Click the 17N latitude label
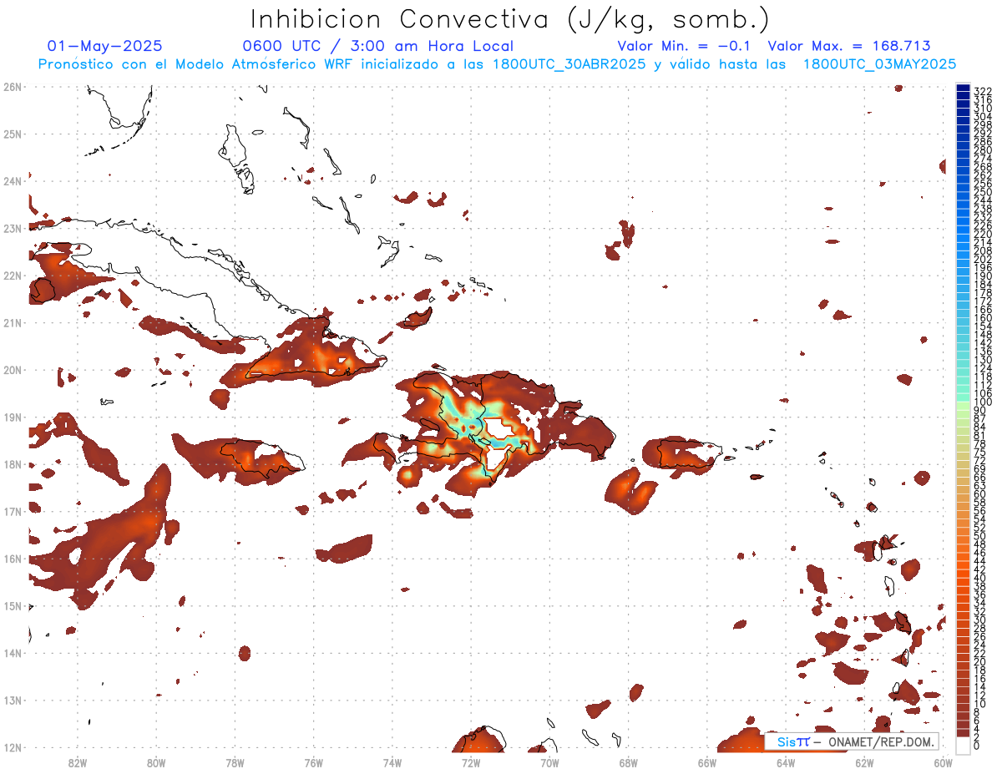The height and width of the screenshot is (774, 1002). point(12,511)
